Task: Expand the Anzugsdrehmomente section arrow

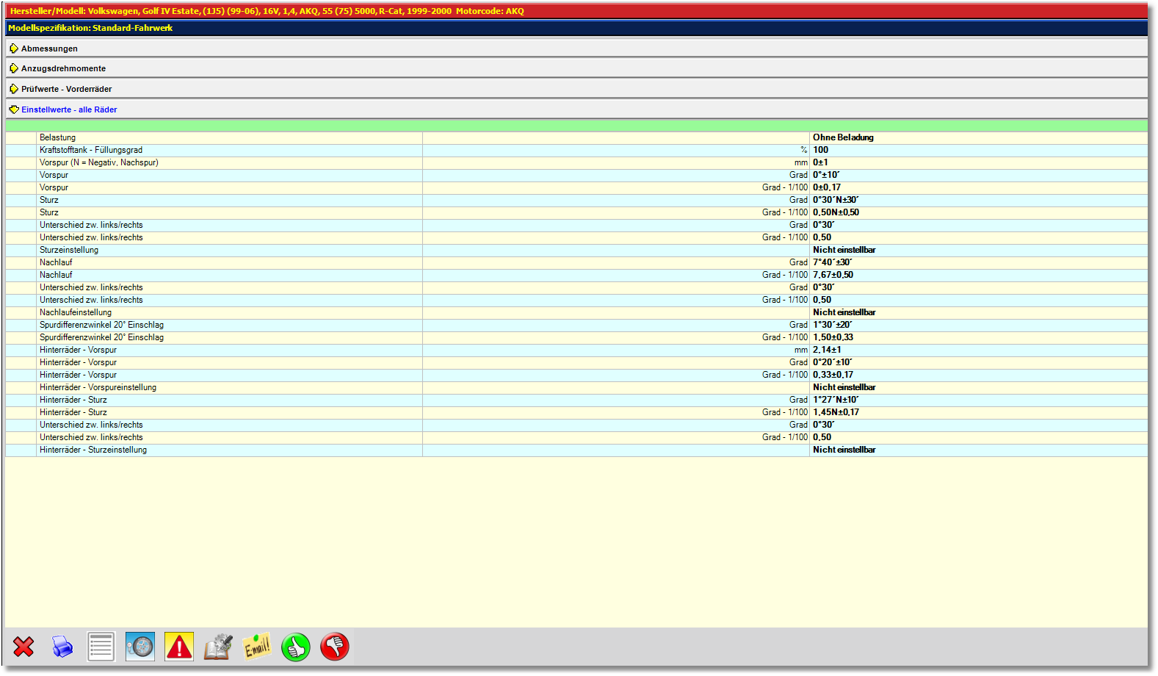Action: (x=14, y=68)
